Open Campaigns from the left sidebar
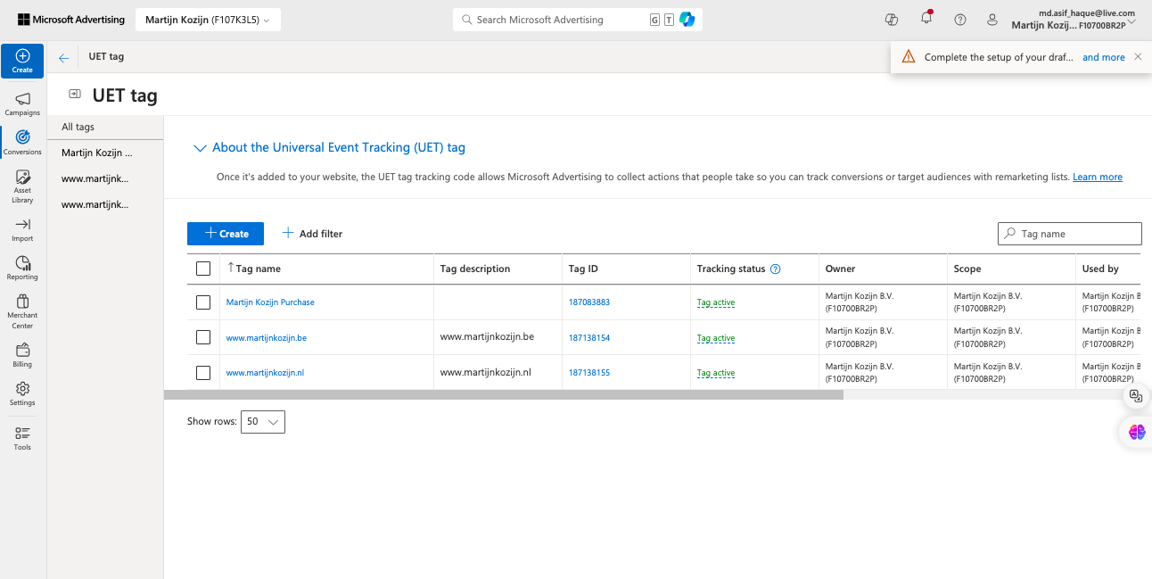The height and width of the screenshot is (579, 1152). coord(22,103)
